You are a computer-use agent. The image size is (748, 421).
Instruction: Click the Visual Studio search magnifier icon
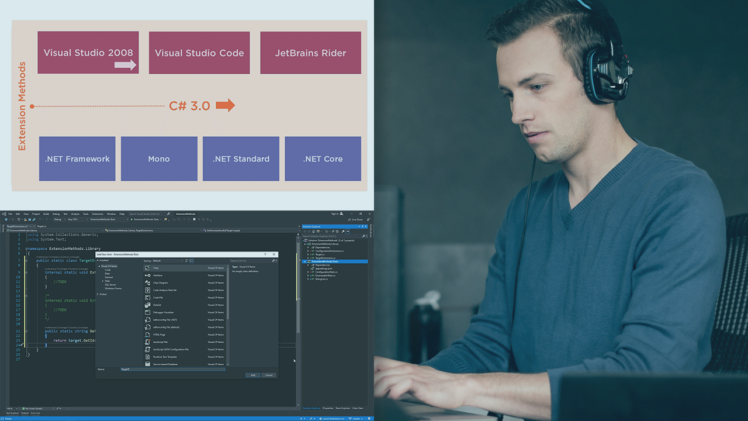(x=168, y=214)
